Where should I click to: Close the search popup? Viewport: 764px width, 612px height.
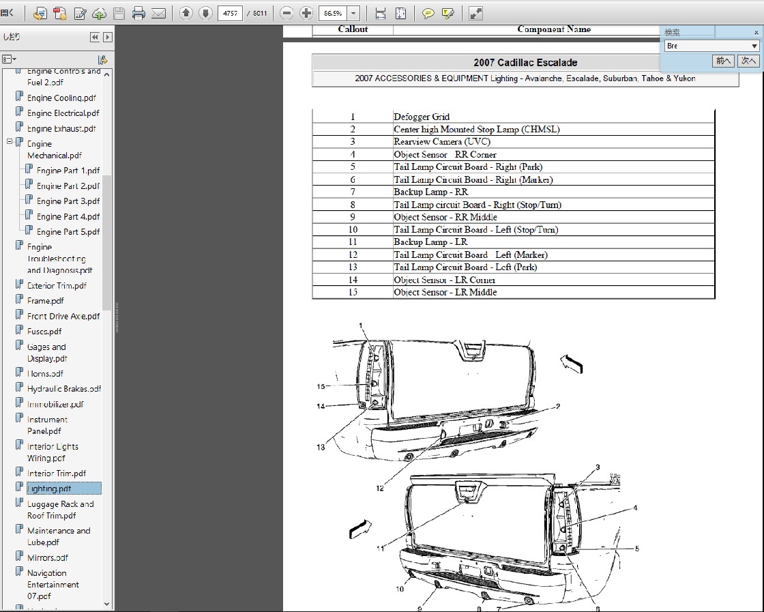tap(756, 33)
